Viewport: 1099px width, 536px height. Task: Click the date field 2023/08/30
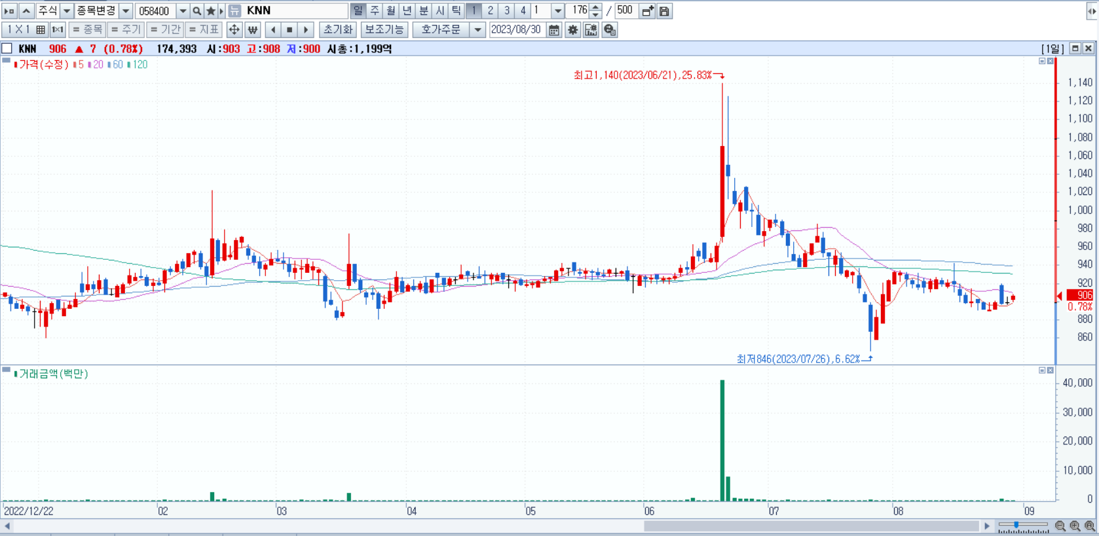[517, 29]
